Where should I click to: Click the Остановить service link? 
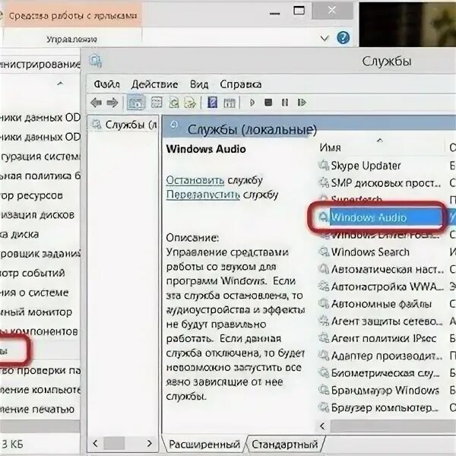[195, 180]
